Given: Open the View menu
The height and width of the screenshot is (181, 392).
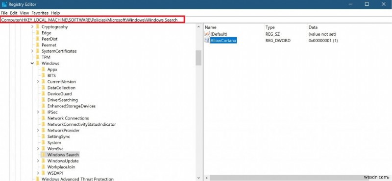Looking at the screenshot, I should pyautogui.click(x=24, y=13).
